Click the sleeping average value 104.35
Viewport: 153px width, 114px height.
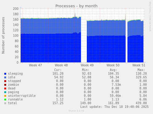114,74
